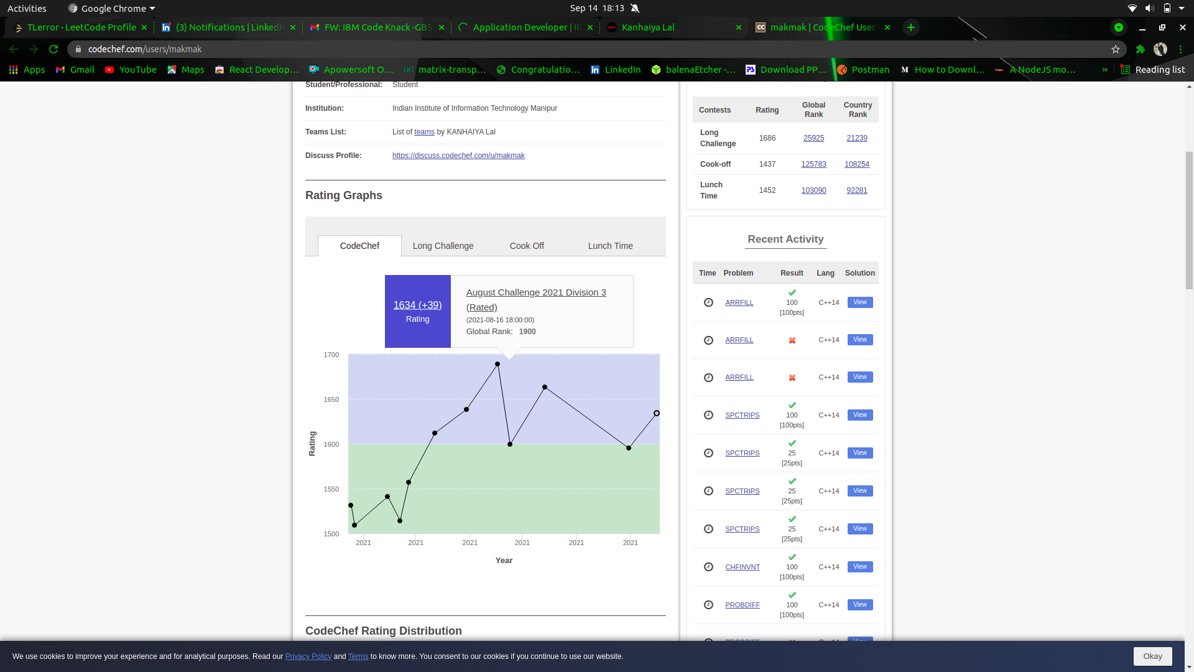Select the Lunch Time graph tab
The width and height of the screenshot is (1194, 672).
[610, 246]
